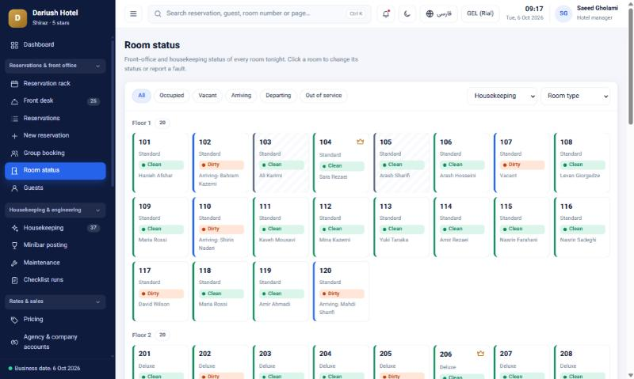Click the Maintenance wrench icon
This screenshot has width=634, height=379.
coord(14,263)
